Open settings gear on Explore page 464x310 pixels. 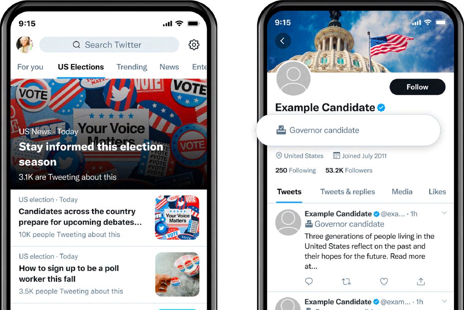coord(194,45)
